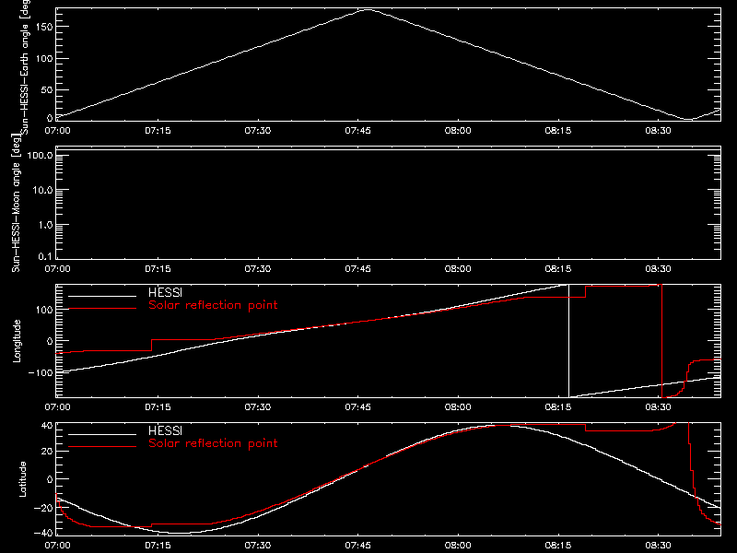Click 07:30 time label under Moon angle plot

point(258,268)
